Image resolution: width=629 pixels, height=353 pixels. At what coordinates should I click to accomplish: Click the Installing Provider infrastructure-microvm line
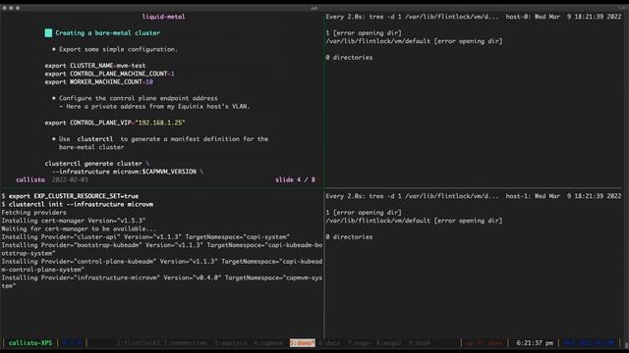click(x=161, y=281)
